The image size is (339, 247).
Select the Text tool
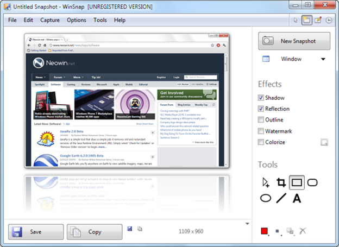pos(297,198)
